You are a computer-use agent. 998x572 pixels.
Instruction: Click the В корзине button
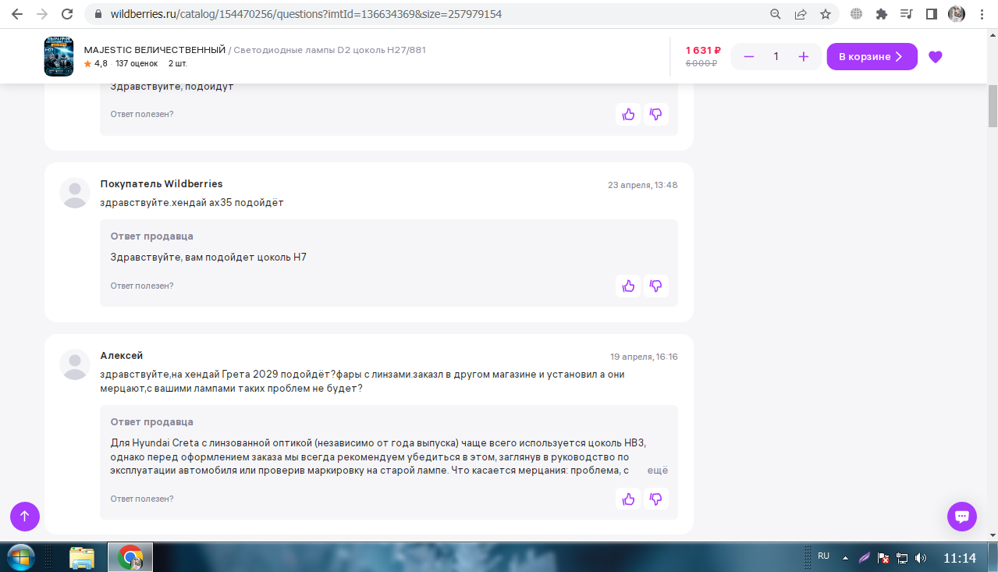(x=872, y=56)
